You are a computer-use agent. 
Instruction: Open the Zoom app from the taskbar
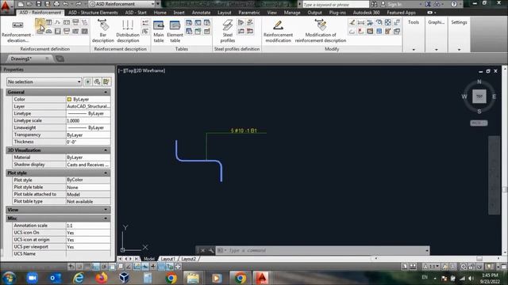point(32,278)
